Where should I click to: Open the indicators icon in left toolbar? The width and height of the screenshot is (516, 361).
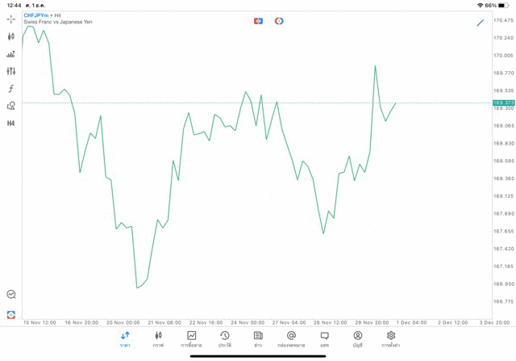[x=11, y=54]
